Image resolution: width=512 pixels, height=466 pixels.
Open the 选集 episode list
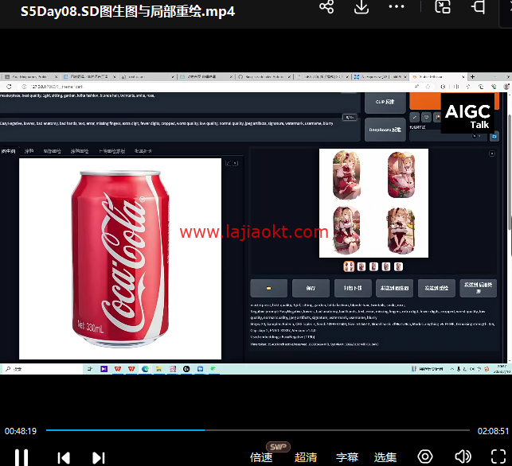pos(385,457)
